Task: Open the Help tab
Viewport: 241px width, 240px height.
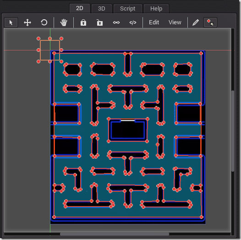Action: [x=156, y=9]
